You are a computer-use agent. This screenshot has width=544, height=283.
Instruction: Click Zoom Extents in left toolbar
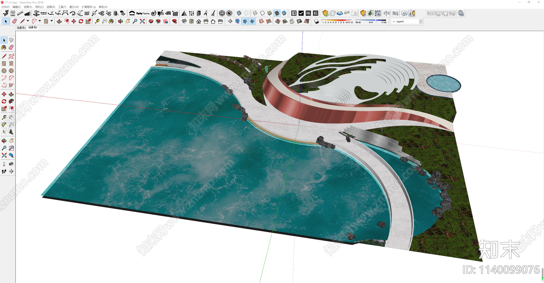(4, 155)
